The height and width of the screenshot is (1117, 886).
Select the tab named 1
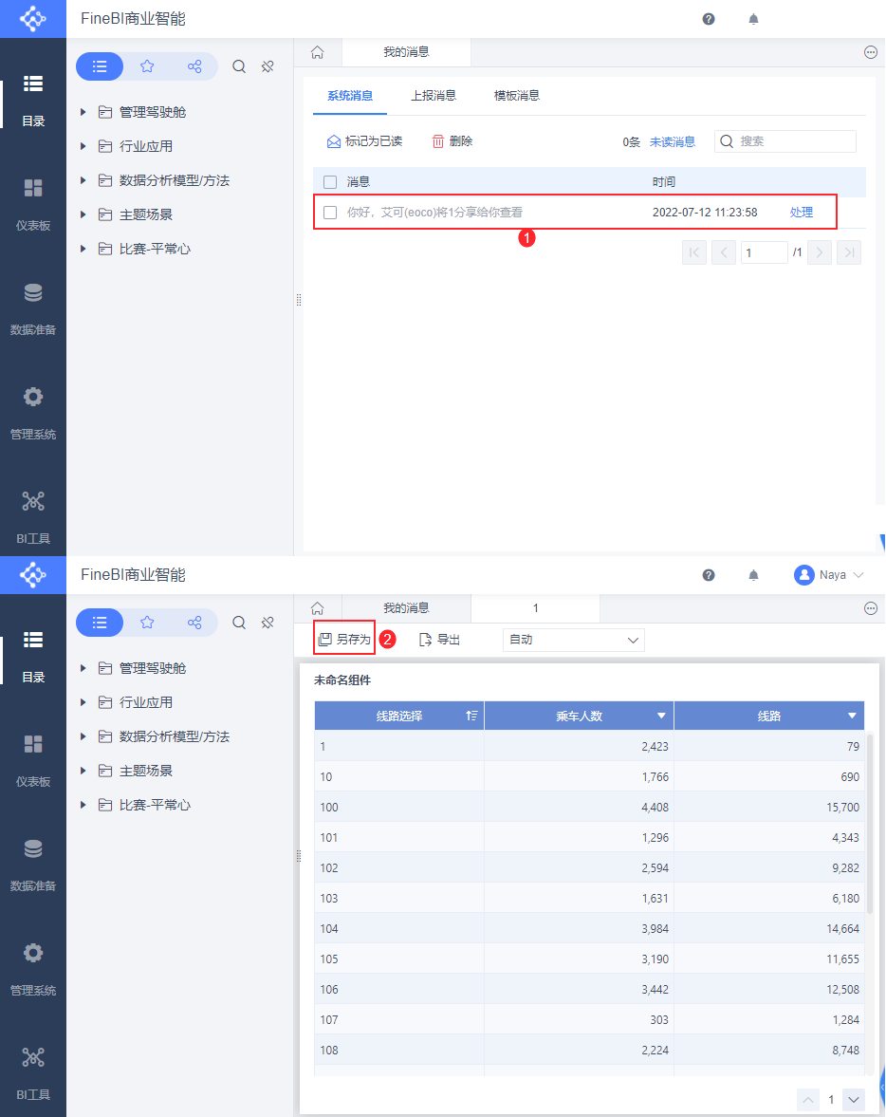click(536, 607)
